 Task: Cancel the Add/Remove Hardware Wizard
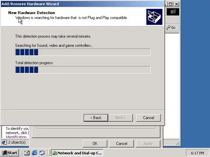[148, 118]
